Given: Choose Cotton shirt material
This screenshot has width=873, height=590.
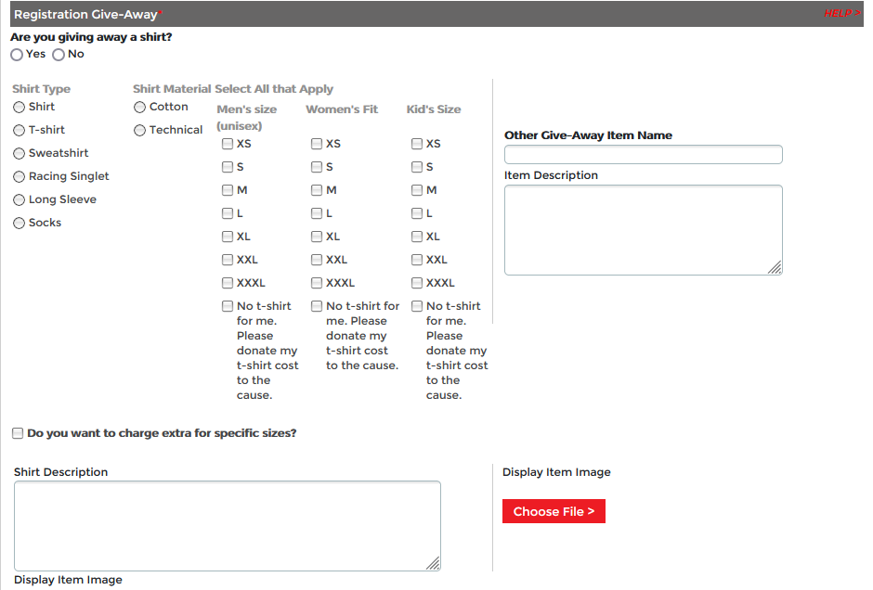Looking at the screenshot, I should tap(140, 108).
